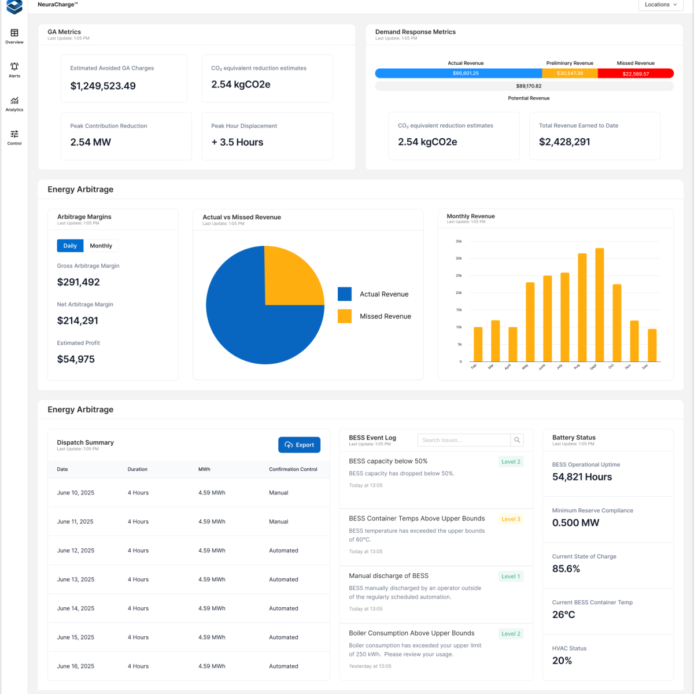Select the Daily arbitrage margin toggle

pos(70,246)
